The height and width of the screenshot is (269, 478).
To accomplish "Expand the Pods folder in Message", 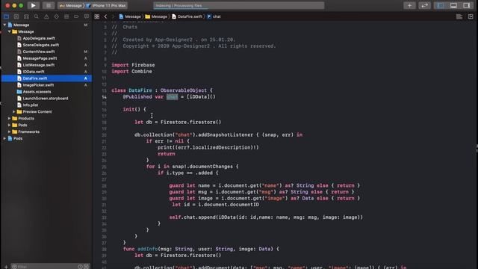I will [x=10, y=125].
